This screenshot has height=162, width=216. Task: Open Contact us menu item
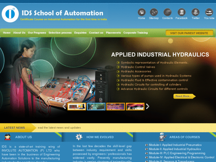96,33
